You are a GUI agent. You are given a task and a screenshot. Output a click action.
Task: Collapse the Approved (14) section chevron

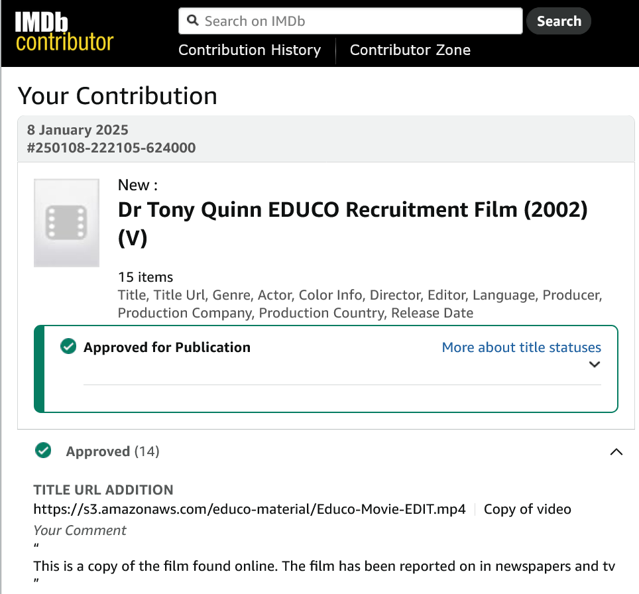pos(616,452)
